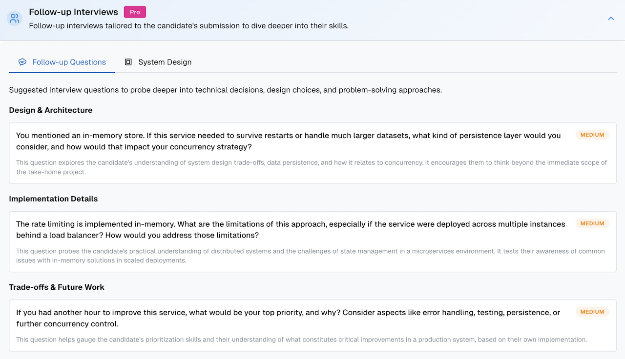625x359 pixels.
Task: Click the Follow-up Interviews title
Action: coord(73,12)
